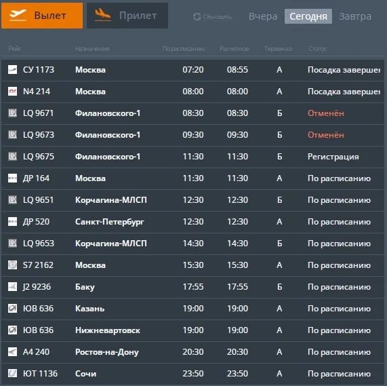Sort by the Статус column header

tap(318, 49)
